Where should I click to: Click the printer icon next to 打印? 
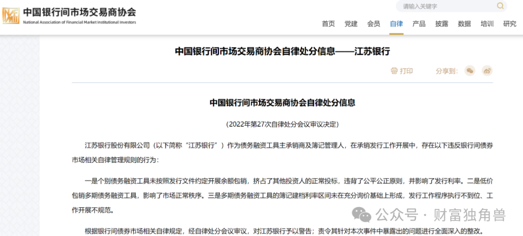[x=394, y=71]
